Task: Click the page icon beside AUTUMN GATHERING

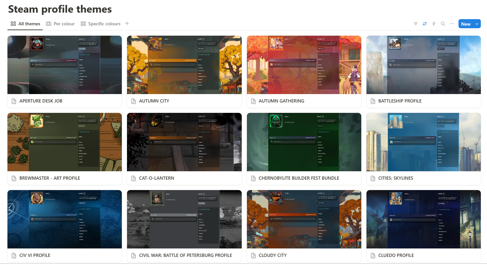Action: click(x=253, y=101)
